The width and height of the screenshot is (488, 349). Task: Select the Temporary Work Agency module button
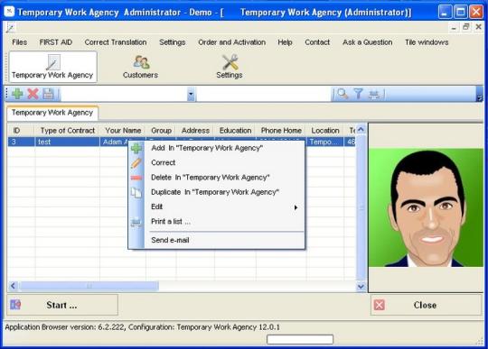53,67
